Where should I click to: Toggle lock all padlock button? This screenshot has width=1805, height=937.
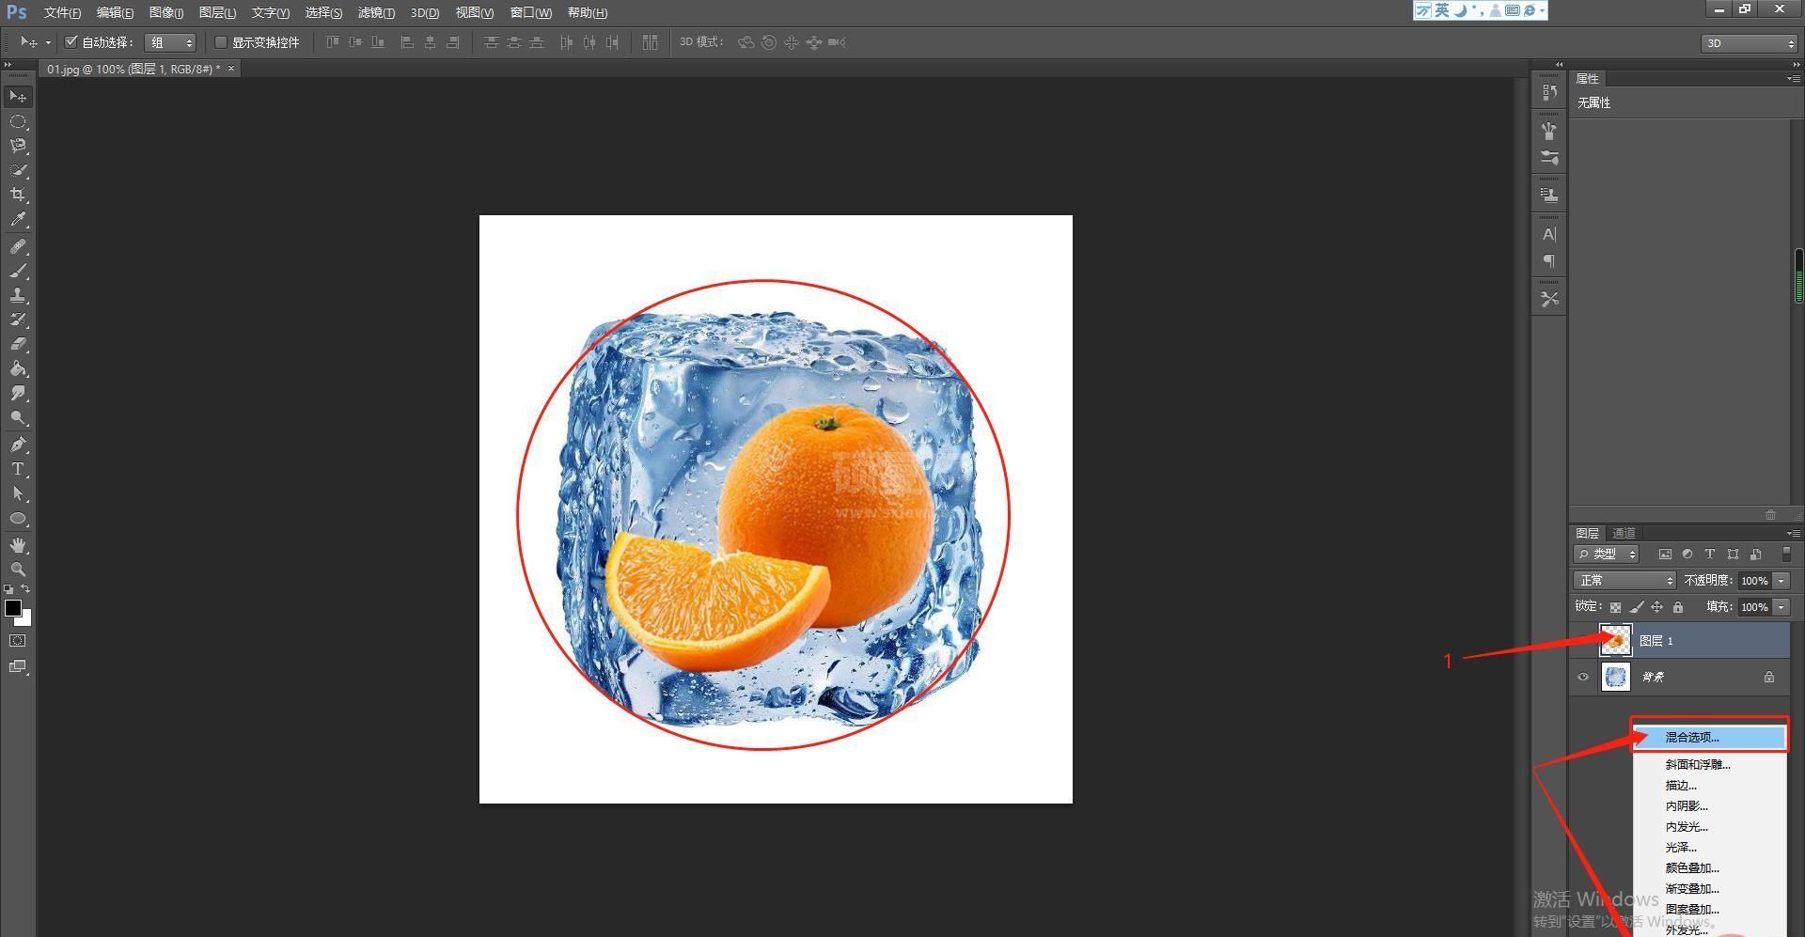click(1678, 607)
